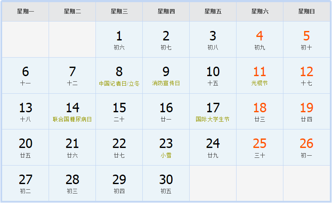Select Sunday date 19 廿四
The width and height of the screenshot is (332, 203).
click(307, 111)
